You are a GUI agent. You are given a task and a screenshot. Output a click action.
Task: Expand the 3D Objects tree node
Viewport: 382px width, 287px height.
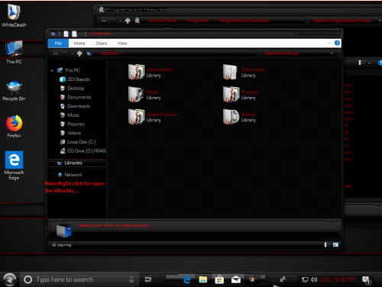[55, 79]
